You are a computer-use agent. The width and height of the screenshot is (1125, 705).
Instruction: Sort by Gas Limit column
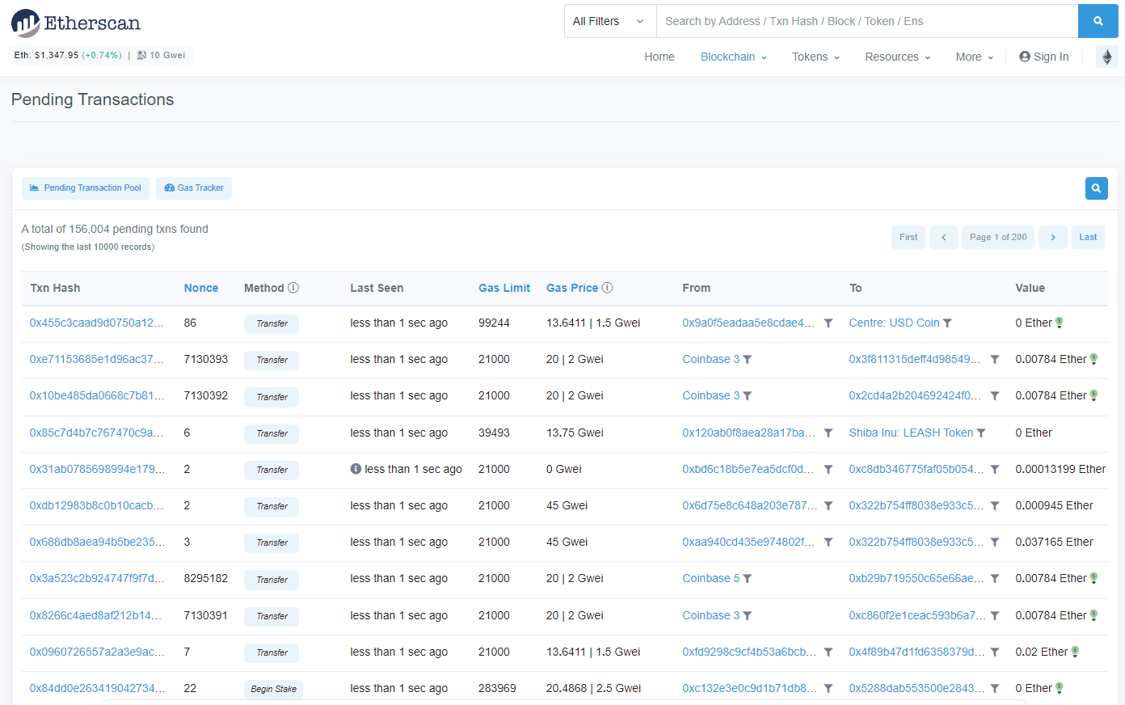coord(504,288)
